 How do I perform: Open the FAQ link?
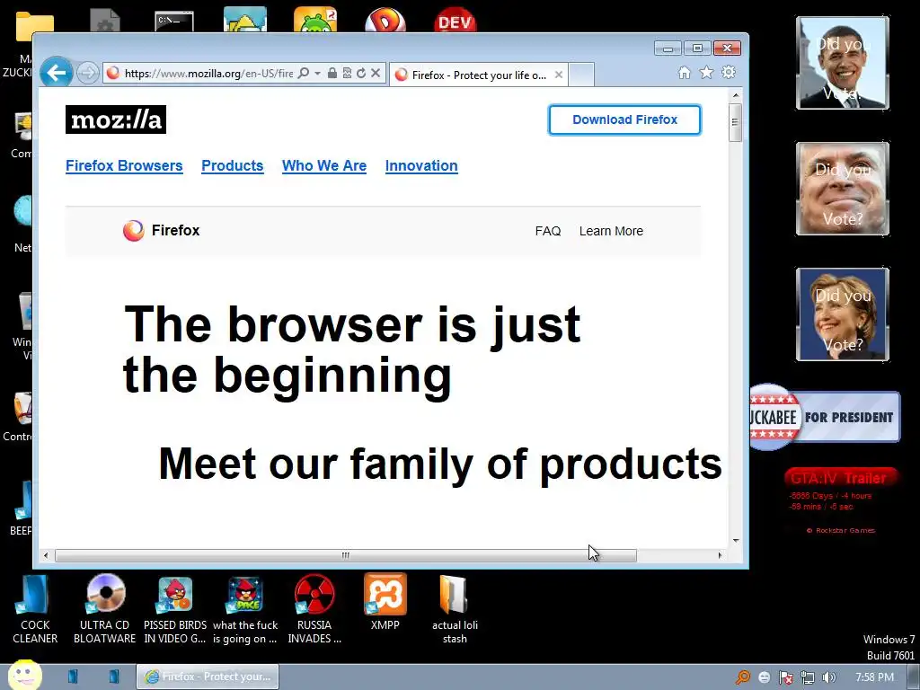click(548, 231)
